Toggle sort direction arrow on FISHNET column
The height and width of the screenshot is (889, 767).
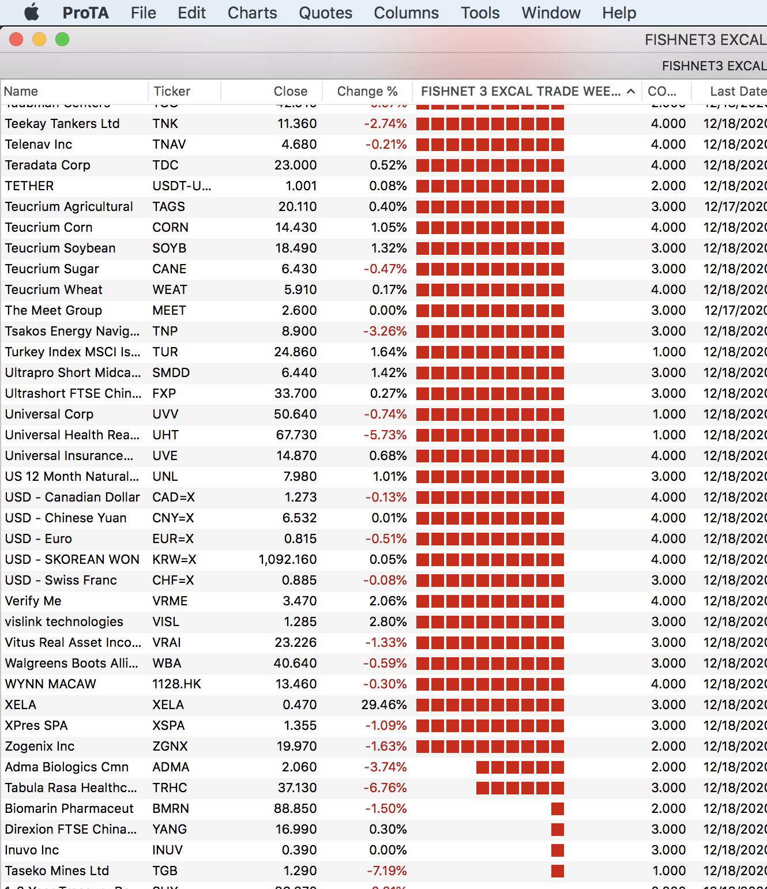(x=631, y=91)
